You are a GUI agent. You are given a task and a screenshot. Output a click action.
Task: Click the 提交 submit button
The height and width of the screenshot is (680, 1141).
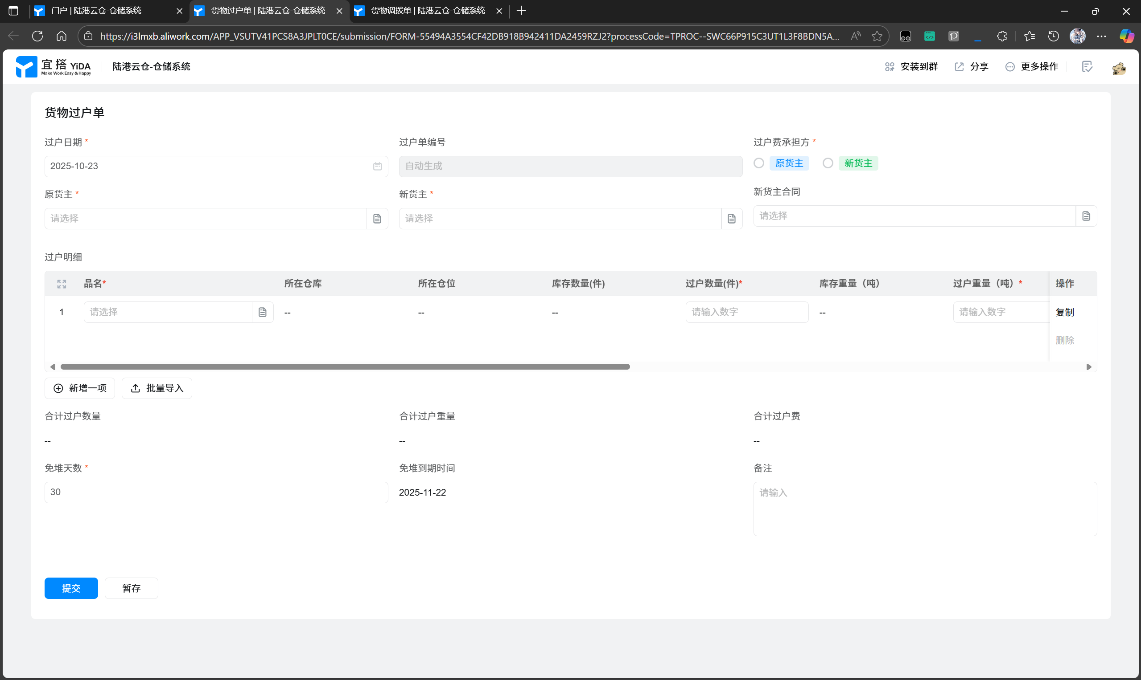71,588
